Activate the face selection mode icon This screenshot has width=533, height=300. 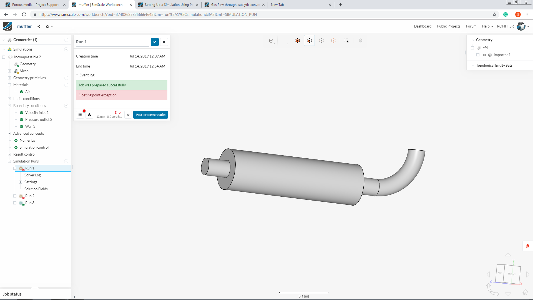click(x=309, y=41)
